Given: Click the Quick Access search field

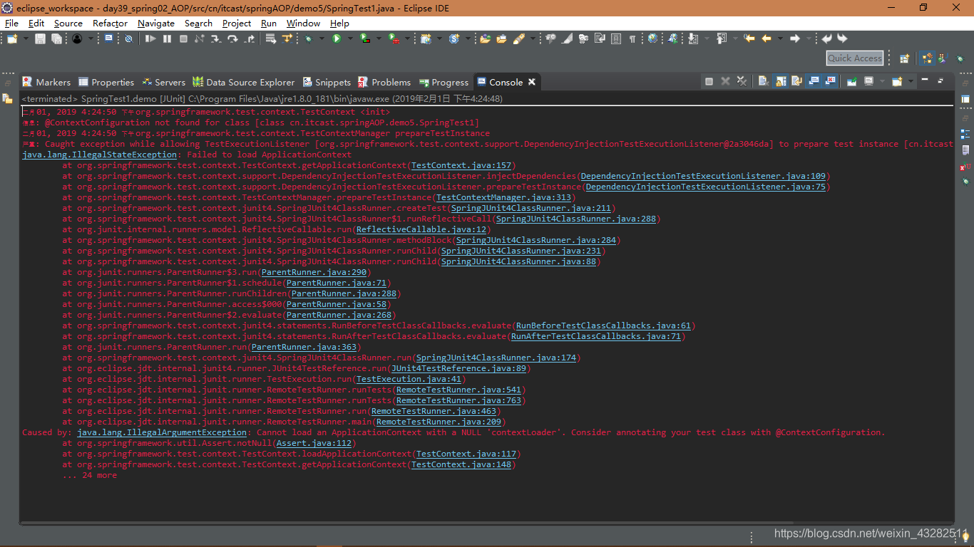Looking at the screenshot, I should 855,58.
